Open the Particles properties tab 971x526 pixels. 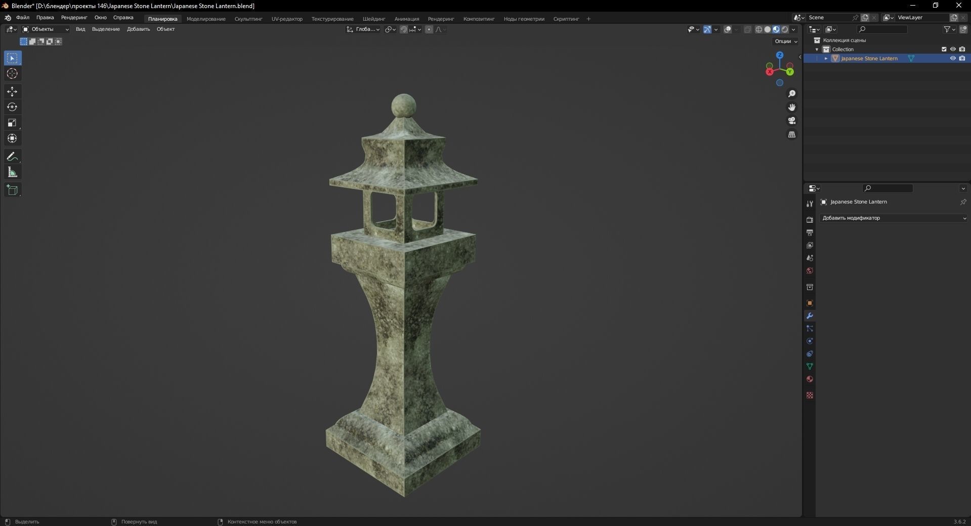click(x=810, y=329)
